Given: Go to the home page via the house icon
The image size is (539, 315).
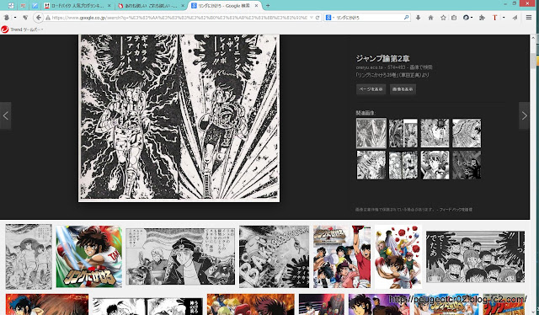Looking at the screenshot, I should pyautogui.click(x=430, y=18).
